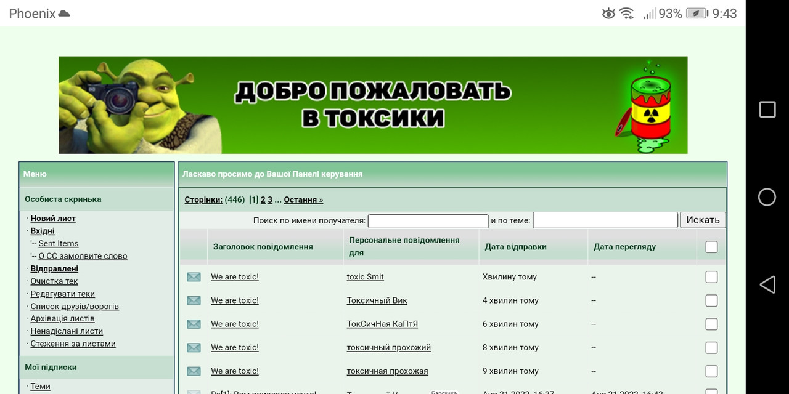Image resolution: width=789 pixels, height=394 pixels.
Task: Click Заголовок повідомлення column header
Action: (263, 247)
